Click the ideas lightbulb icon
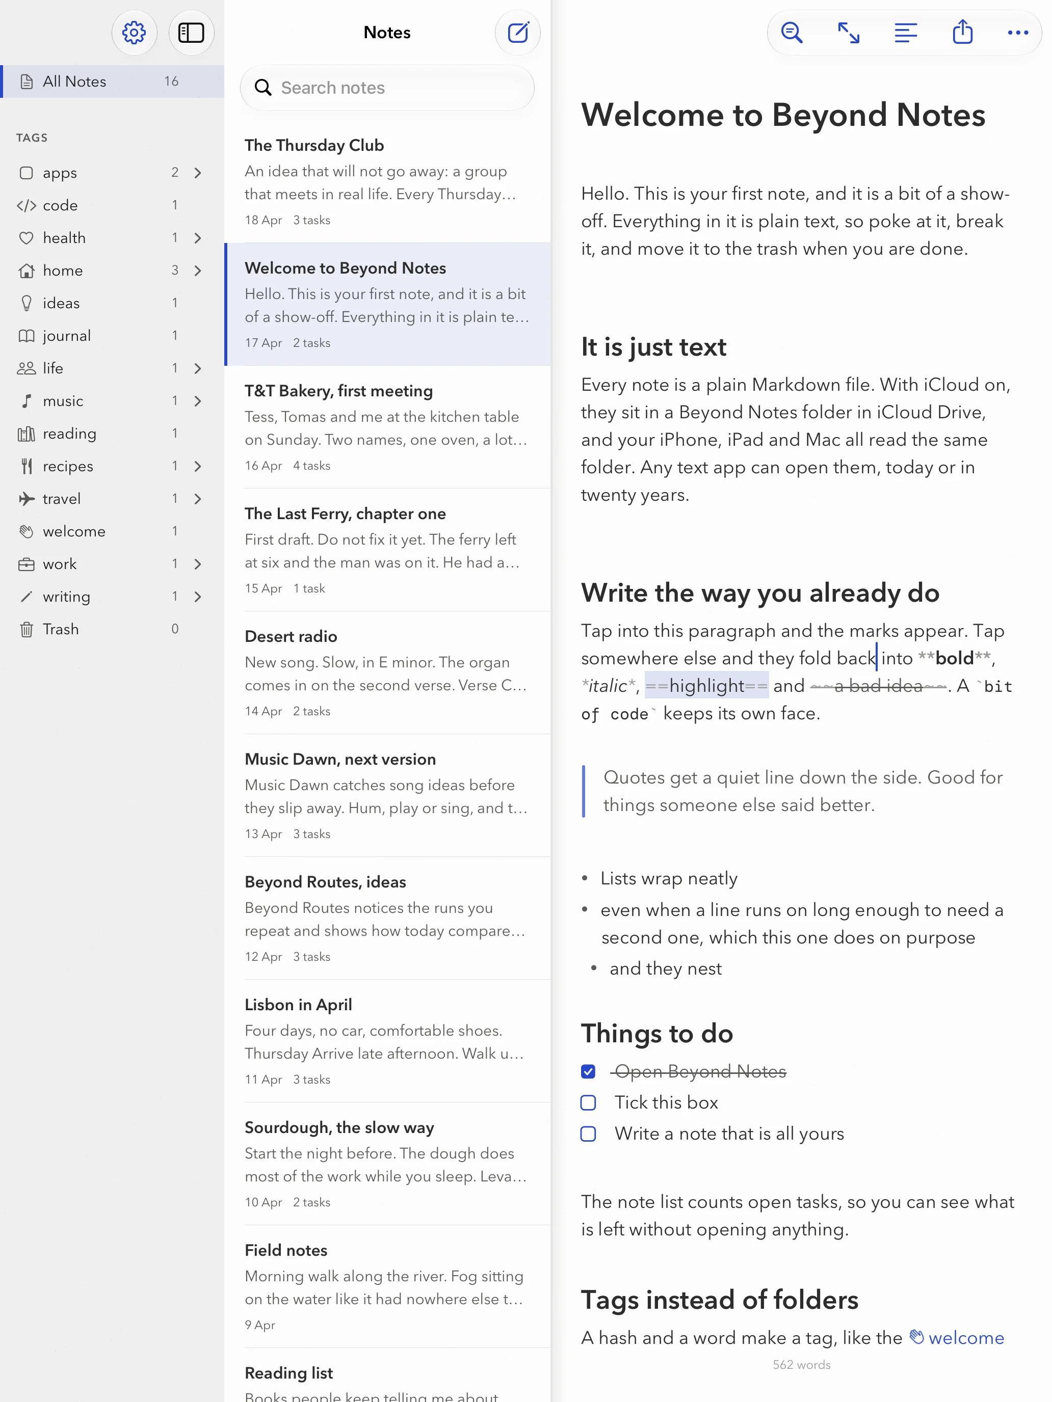Screen dimensions: 1052x1402 tap(26, 304)
